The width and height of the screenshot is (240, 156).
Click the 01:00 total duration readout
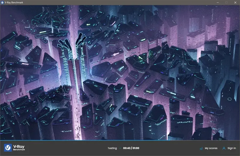(136, 148)
